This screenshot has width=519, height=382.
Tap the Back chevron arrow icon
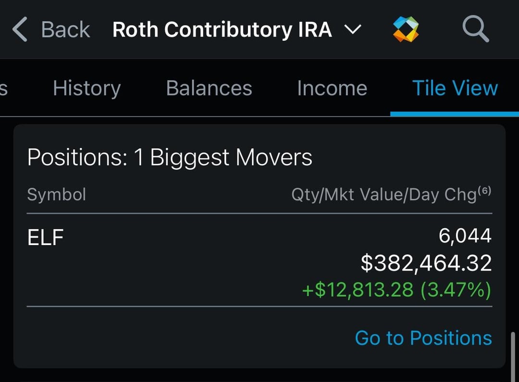[x=20, y=29]
